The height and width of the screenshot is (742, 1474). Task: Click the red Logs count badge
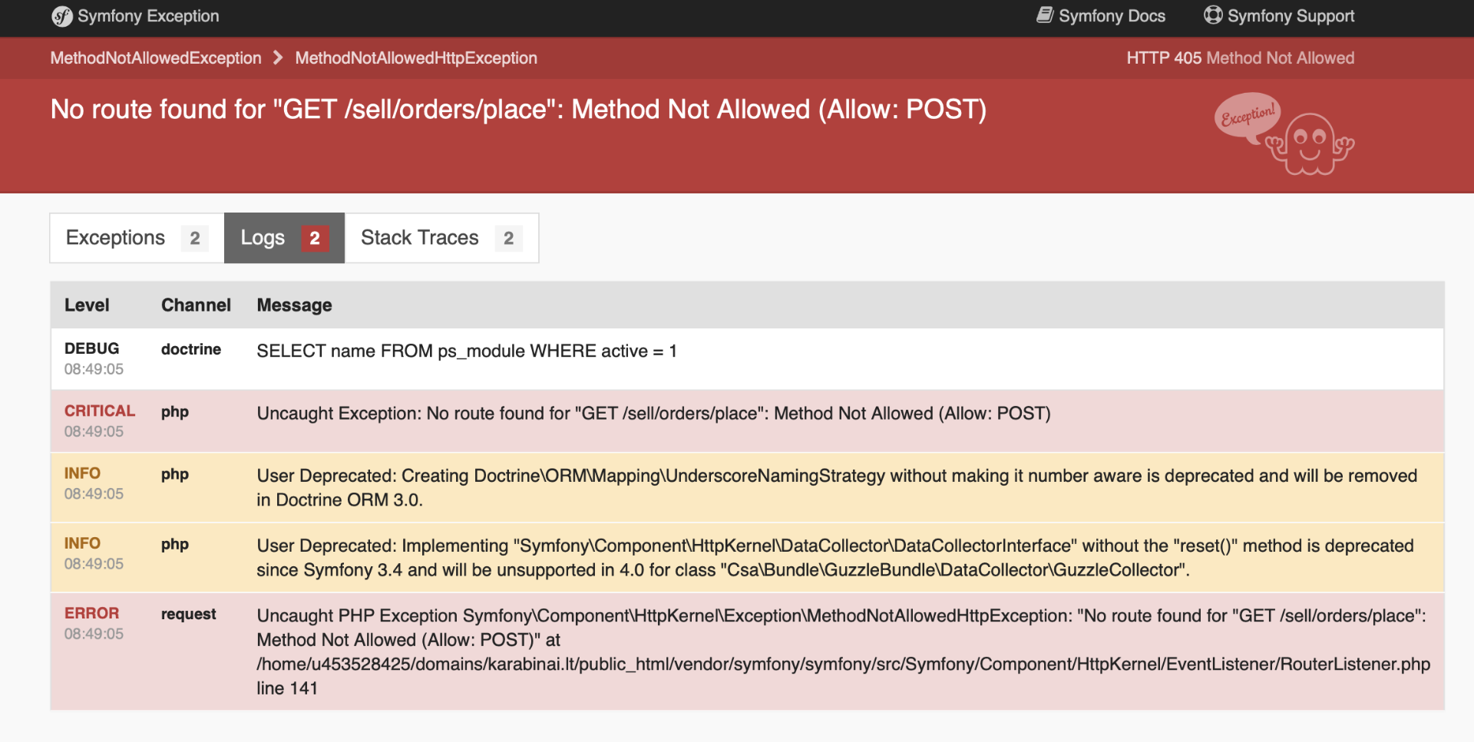point(315,239)
